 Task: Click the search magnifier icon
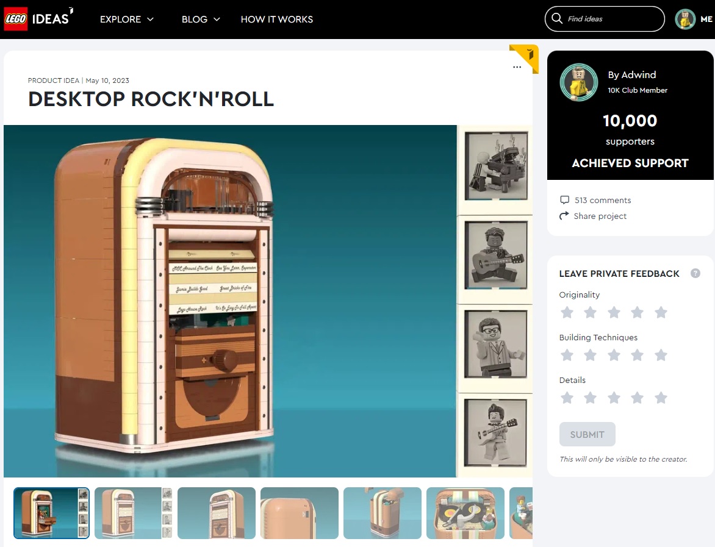[x=557, y=19]
